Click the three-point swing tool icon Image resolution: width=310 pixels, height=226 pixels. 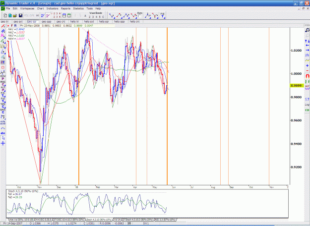126,15
